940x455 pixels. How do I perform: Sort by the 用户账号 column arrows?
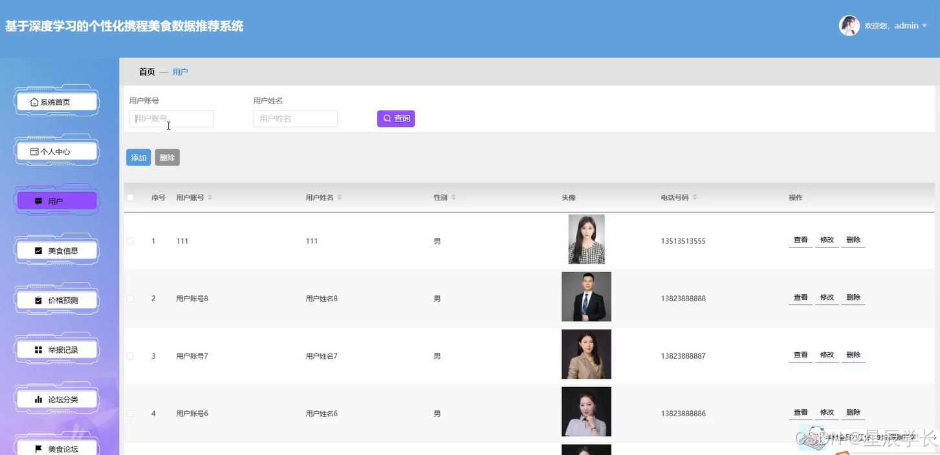pyautogui.click(x=210, y=198)
